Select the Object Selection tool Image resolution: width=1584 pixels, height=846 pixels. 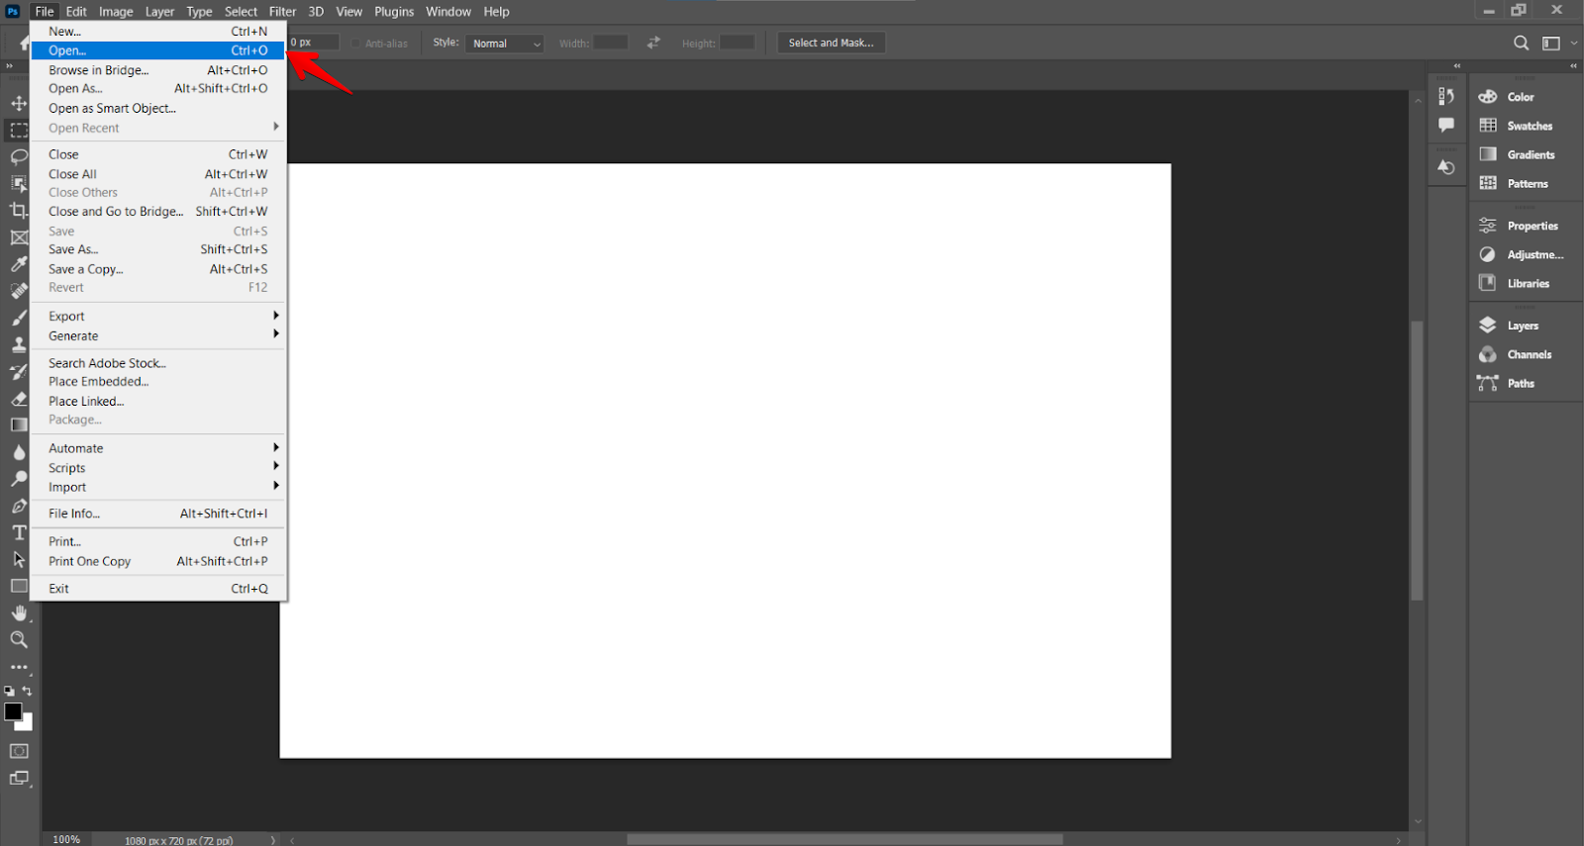point(19,184)
